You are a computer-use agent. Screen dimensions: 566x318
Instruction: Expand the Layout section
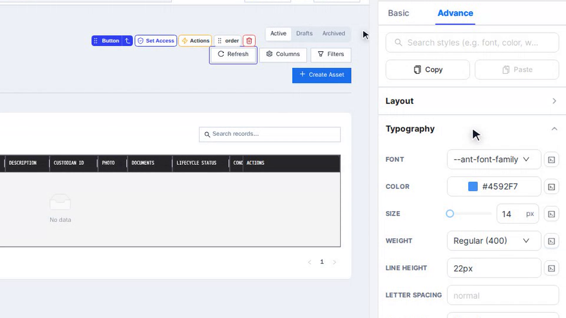472,101
